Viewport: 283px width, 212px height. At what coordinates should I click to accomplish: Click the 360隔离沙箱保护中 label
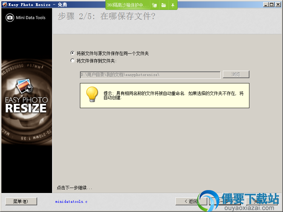click(127, 5)
